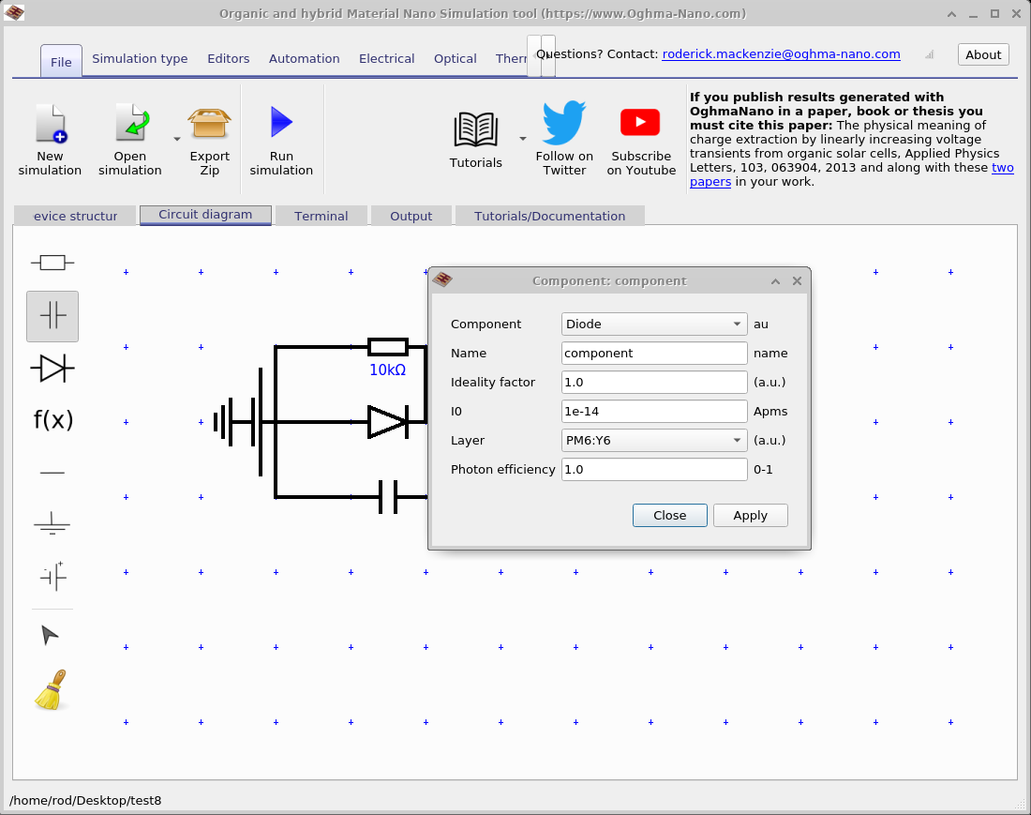The image size is (1031, 815).
Task: Select the clean-up broom tool
Action: tap(52, 689)
